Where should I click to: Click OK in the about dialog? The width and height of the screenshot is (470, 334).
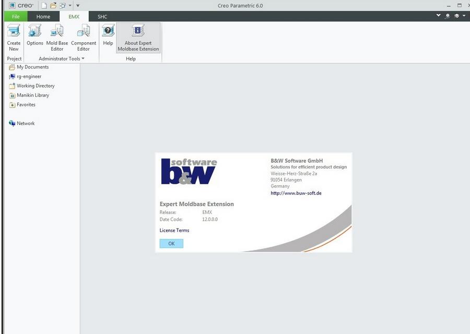point(171,244)
